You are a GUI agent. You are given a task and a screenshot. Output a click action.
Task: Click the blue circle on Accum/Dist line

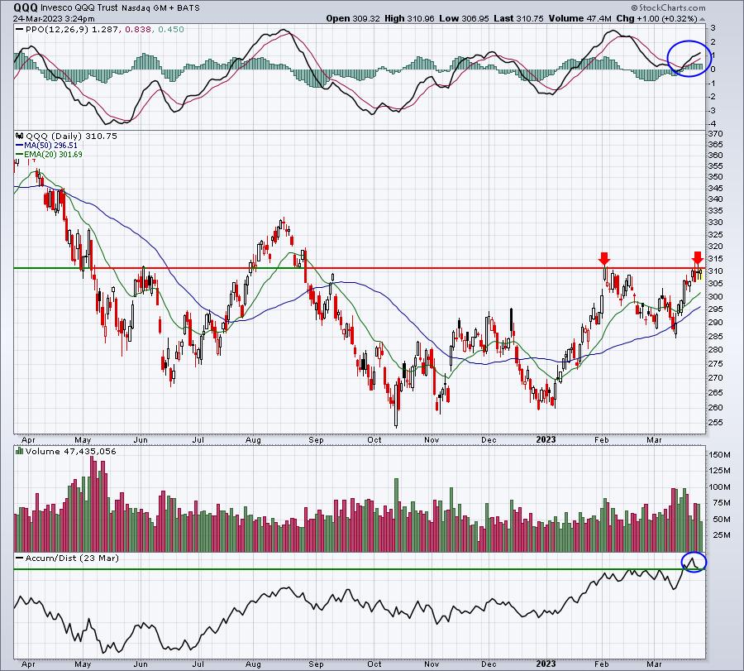coord(694,562)
